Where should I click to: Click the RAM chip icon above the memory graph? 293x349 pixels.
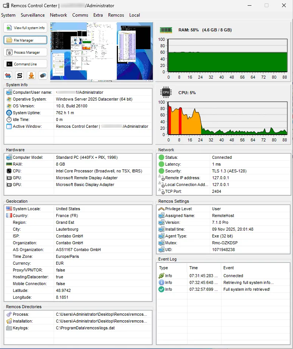click(x=166, y=30)
